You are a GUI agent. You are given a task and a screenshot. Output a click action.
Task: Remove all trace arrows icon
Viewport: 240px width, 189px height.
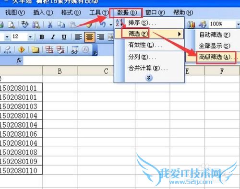[x=8, y=50]
